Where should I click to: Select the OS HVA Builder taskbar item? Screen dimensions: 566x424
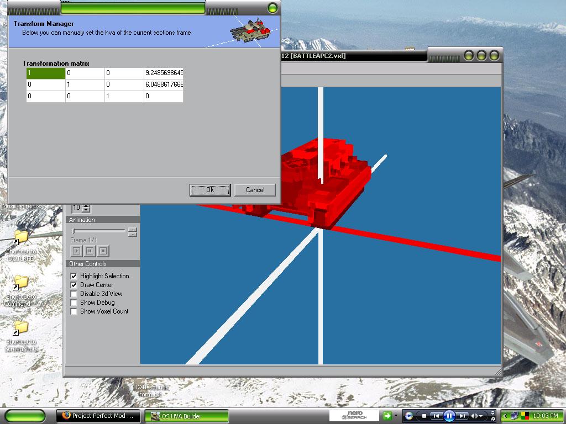(x=186, y=416)
